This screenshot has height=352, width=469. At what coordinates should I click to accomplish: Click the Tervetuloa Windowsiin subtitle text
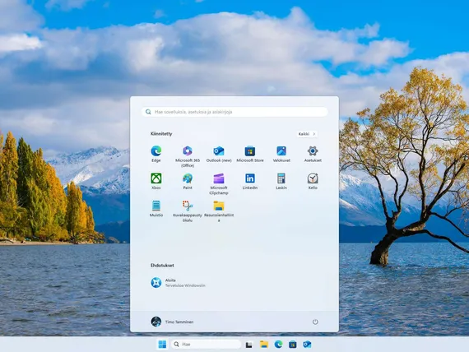(185, 285)
